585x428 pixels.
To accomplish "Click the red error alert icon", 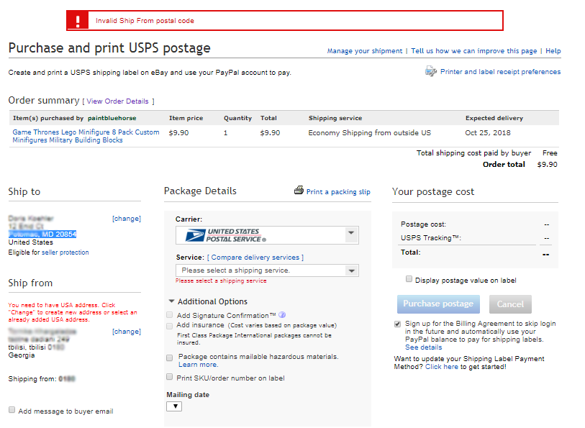I will click(78, 21).
